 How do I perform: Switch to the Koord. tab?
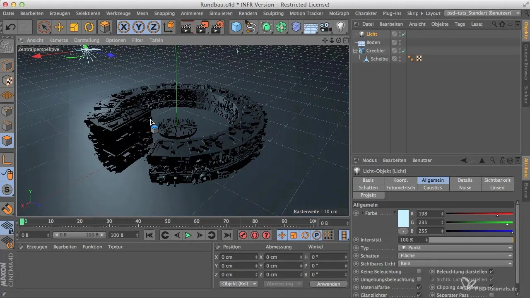coord(400,180)
